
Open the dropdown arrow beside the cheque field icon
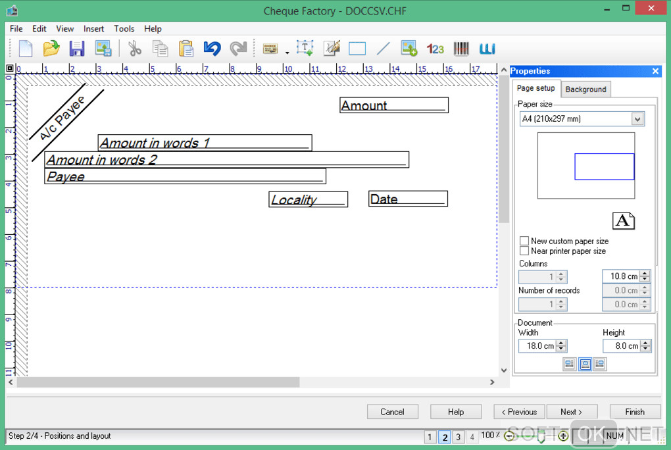coord(287,53)
